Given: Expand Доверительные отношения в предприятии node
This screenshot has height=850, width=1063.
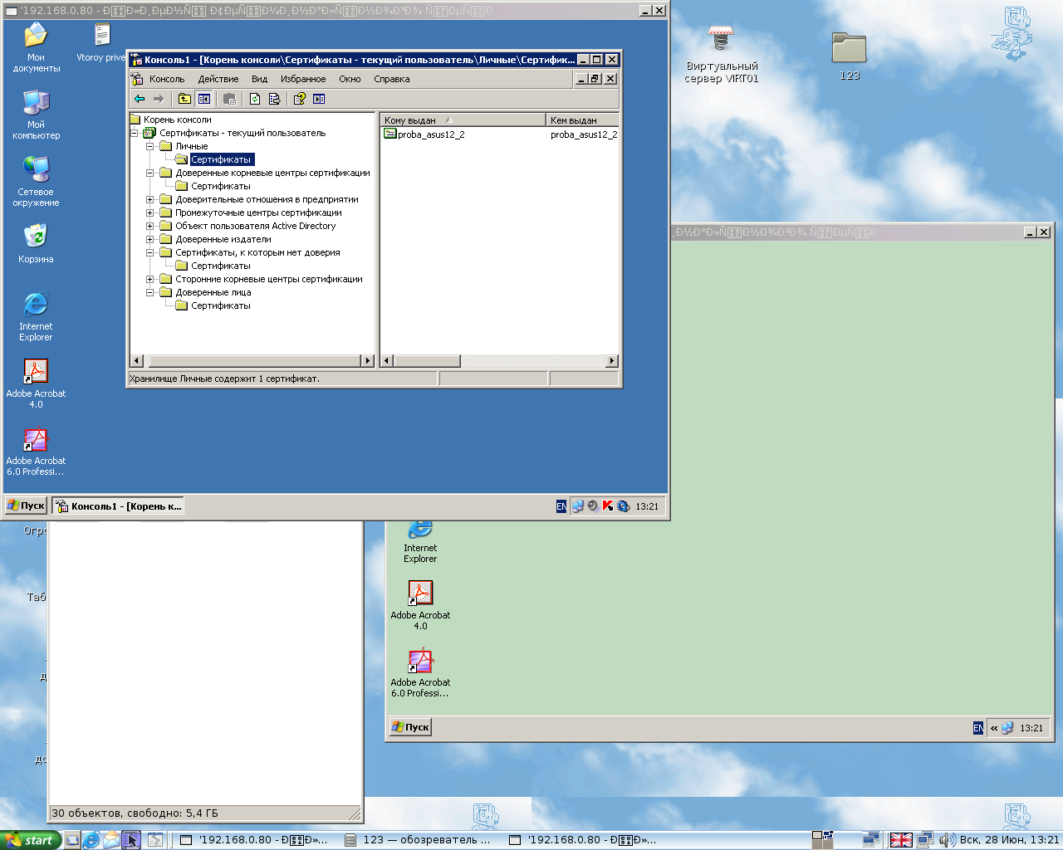Looking at the screenshot, I should coord(150,199).
